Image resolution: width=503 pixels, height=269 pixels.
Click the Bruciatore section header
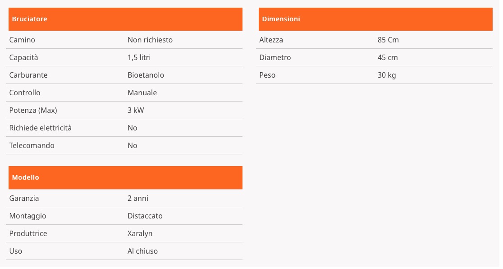pos(125,19)
